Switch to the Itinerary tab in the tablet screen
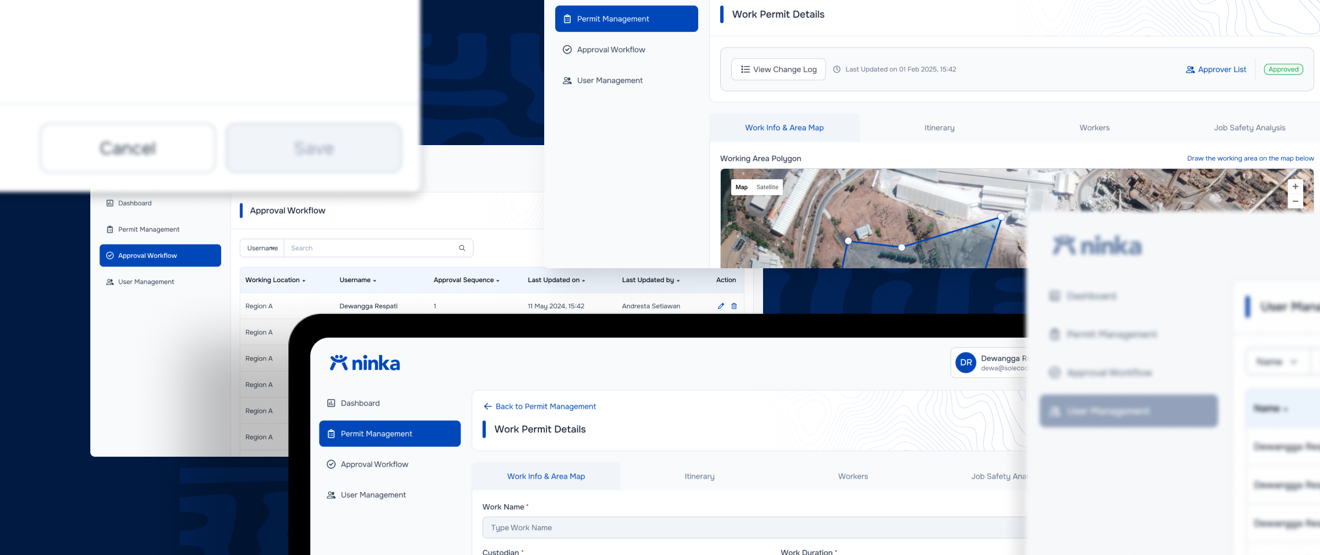The image size is (1320, 555). pyautogui.click(x=699, y=476)
